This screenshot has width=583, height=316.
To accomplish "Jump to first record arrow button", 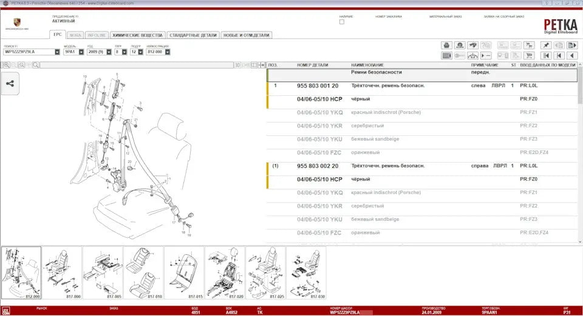I will coord(545,56).
